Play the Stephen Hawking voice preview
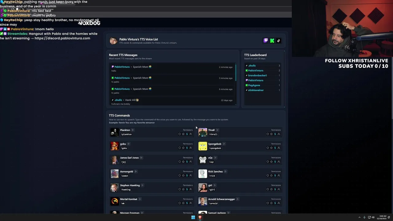The width and height of the screenshot is (393, 221). coord(142,185)
